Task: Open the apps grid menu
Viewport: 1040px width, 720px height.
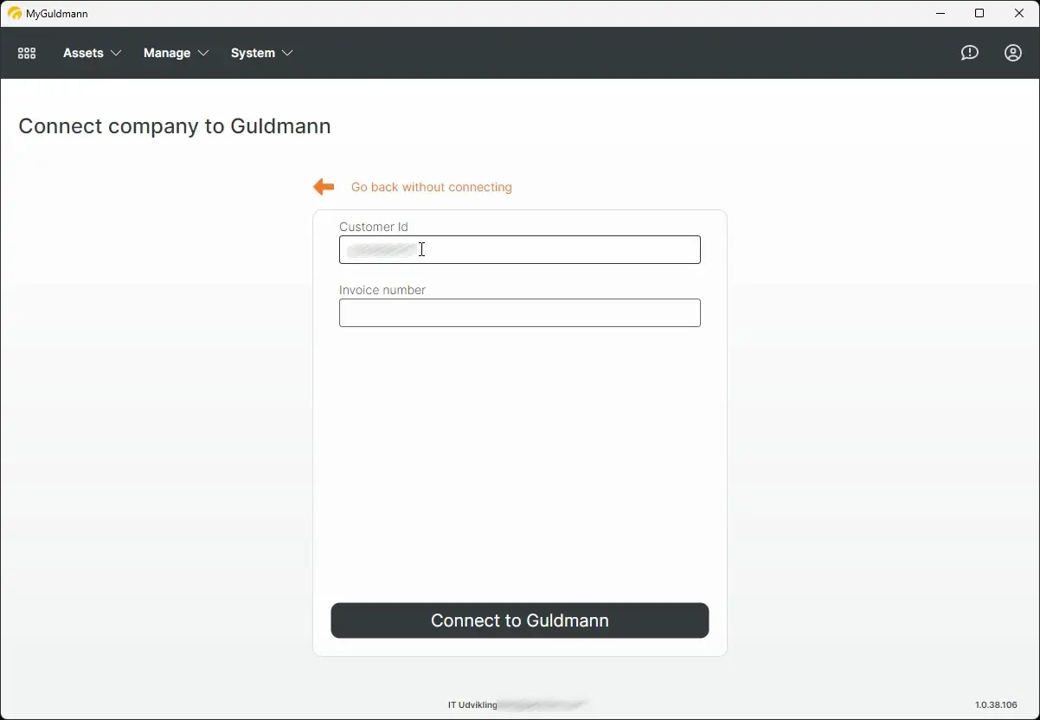Action: [x=26, y=53]
